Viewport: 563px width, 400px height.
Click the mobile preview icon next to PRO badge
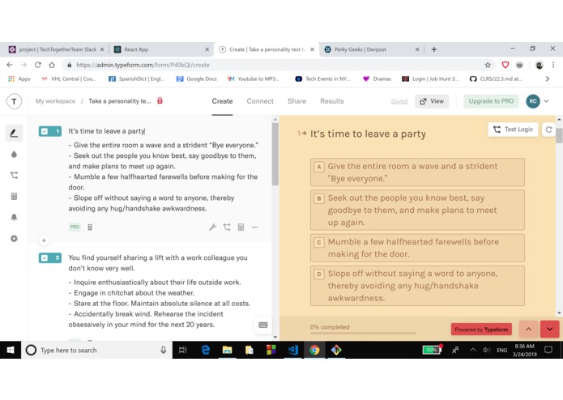tap(90, 227)
